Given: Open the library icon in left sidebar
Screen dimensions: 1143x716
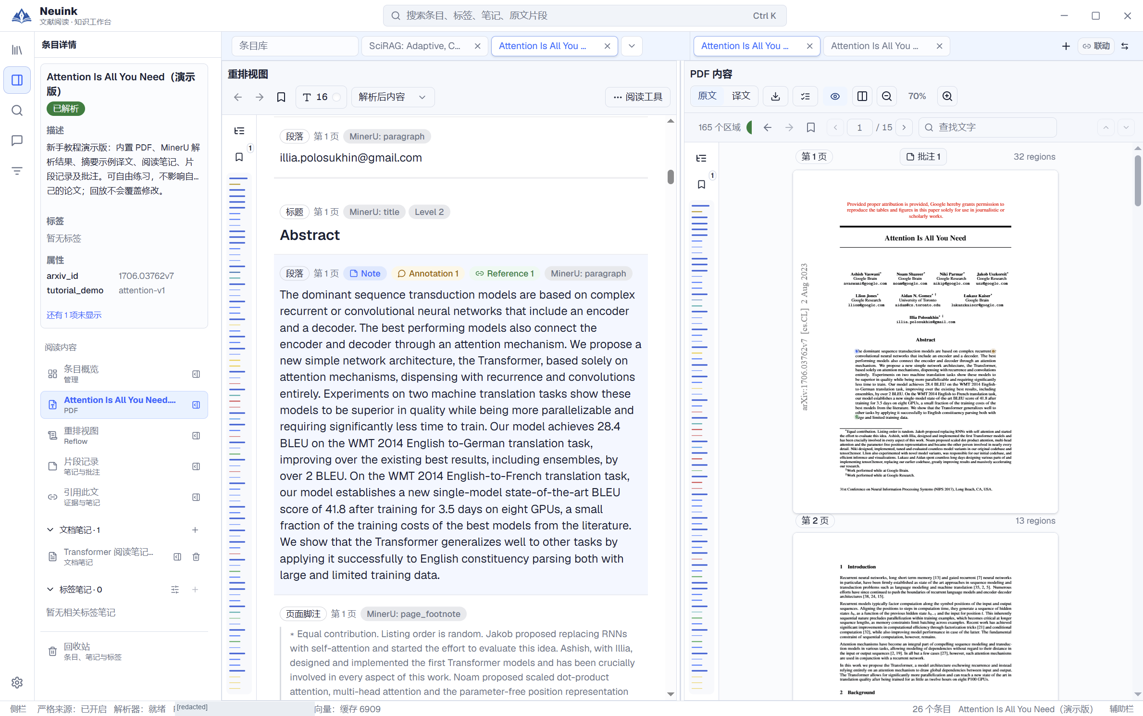Looking at the screenshot, I should (17, 50).
